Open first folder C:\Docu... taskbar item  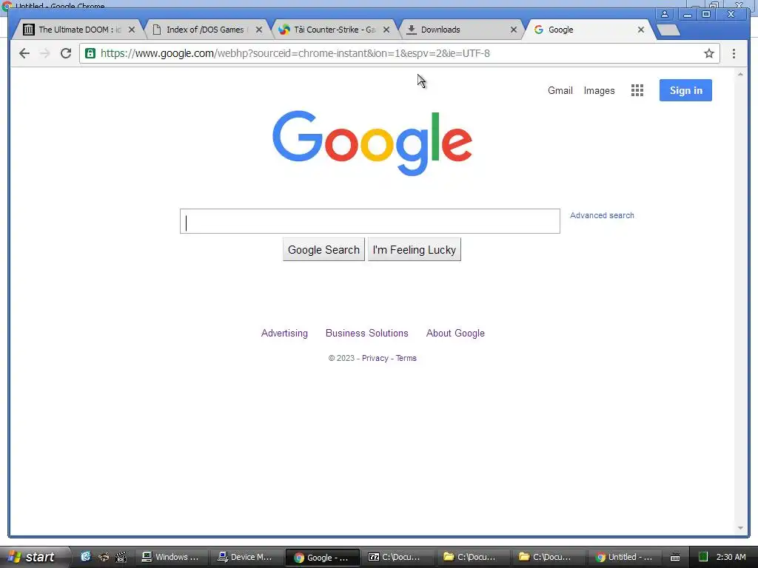tap(472, 557)
